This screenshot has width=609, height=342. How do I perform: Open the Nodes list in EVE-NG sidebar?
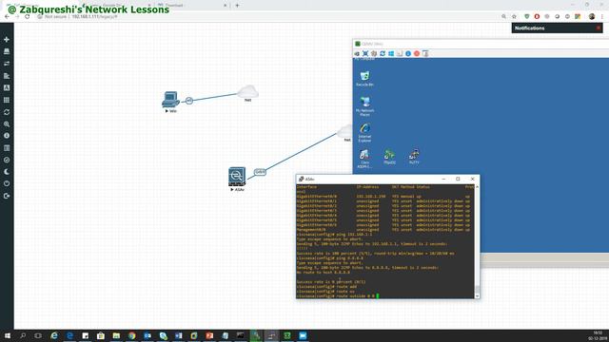coord(7,51)
